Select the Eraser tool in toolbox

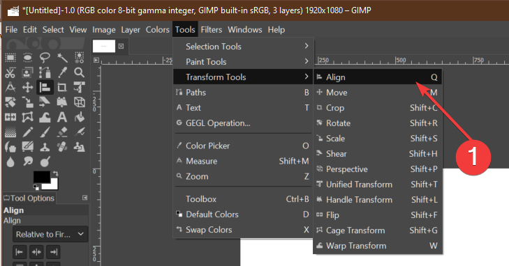[62, 132]
